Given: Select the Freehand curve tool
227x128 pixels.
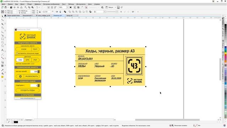Looking at the screenshot, I should coord(2,32).
